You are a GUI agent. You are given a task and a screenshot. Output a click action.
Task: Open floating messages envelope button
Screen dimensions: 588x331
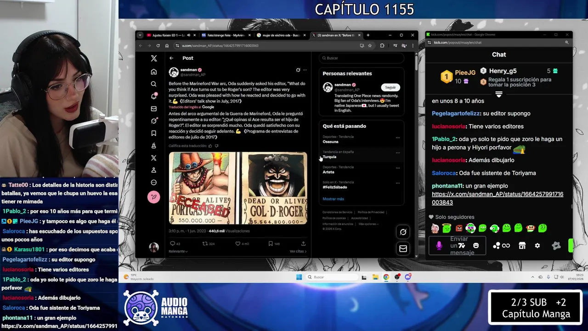(x=403, y=249)
